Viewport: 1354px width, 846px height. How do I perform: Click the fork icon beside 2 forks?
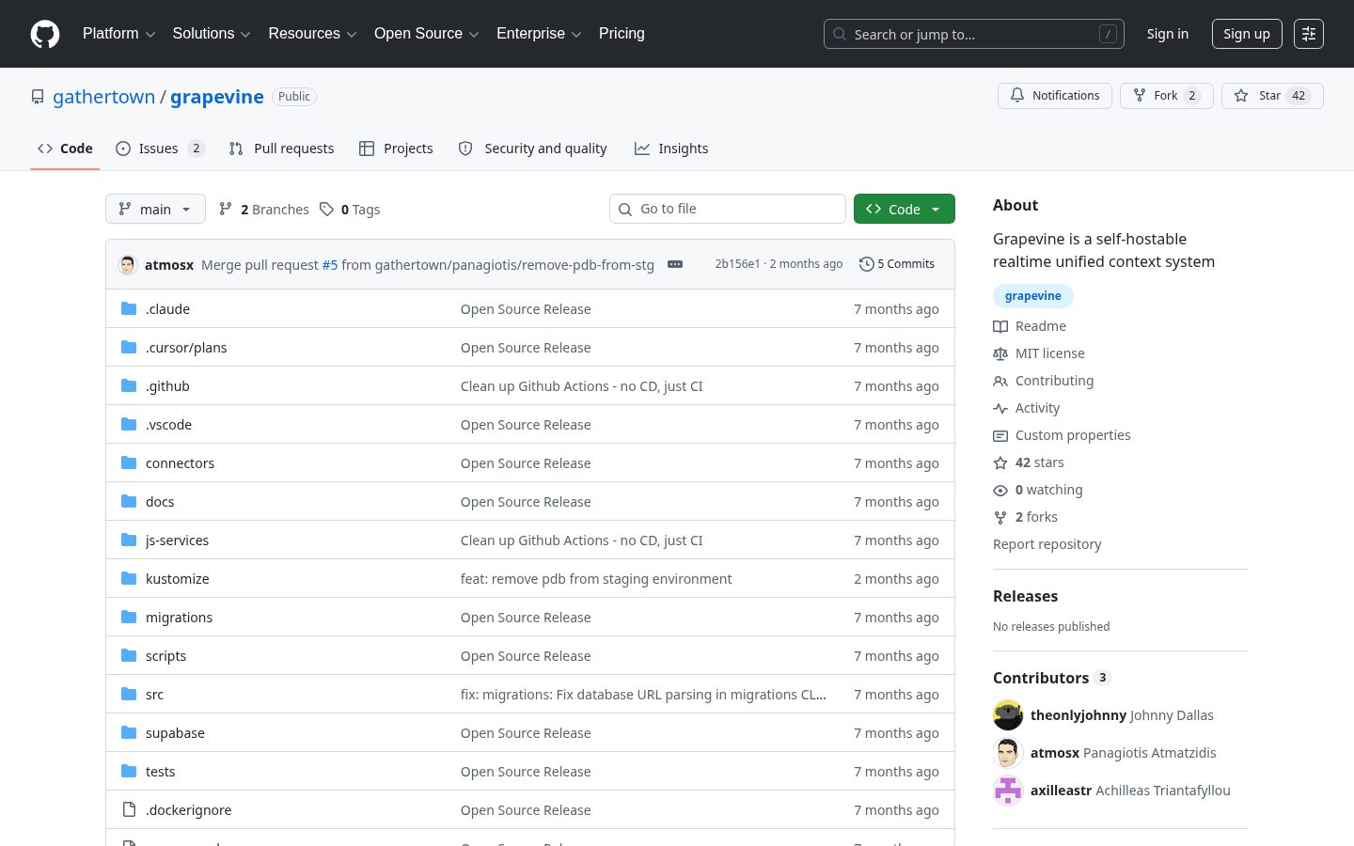1000,517
